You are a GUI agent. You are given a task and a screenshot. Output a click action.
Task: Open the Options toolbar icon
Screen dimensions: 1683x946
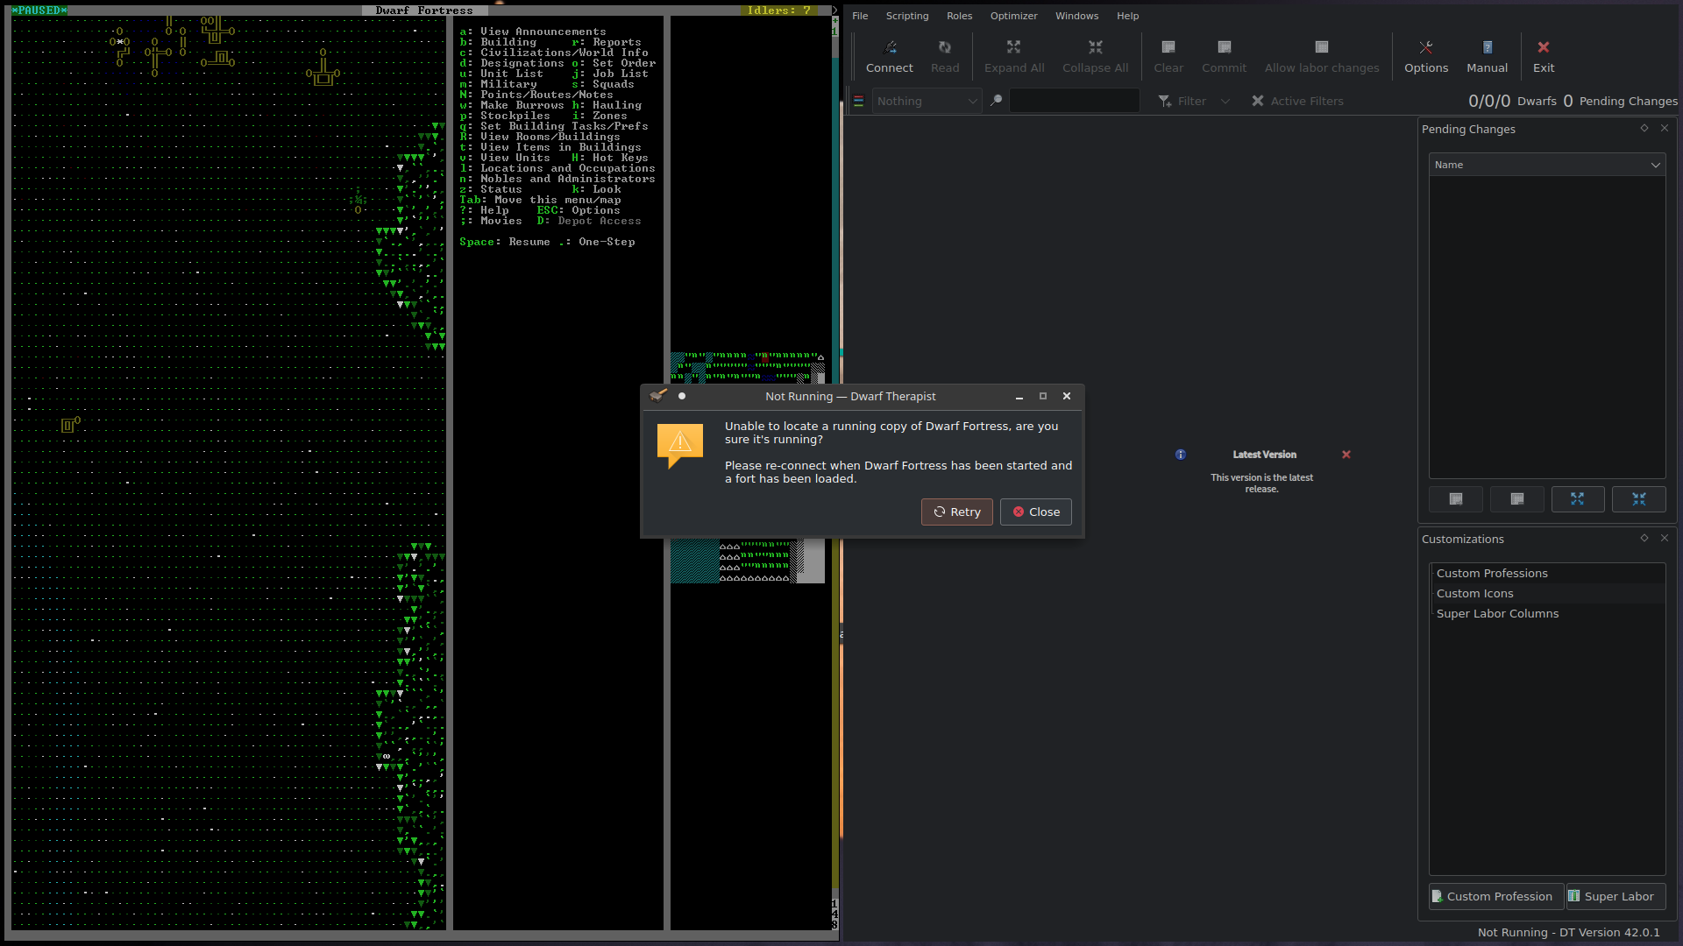pyautogui.click(x=1426, y=47)
